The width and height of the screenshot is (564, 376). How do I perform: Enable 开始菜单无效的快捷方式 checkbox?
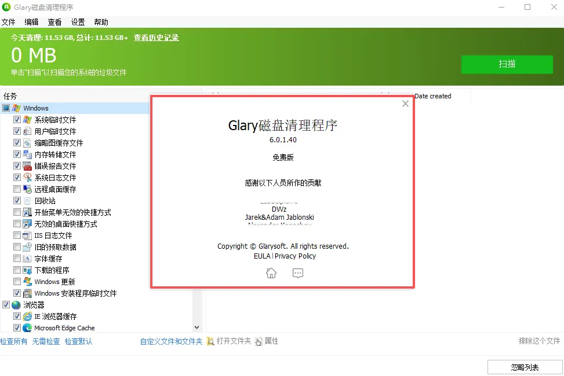(x=17, y=212)
